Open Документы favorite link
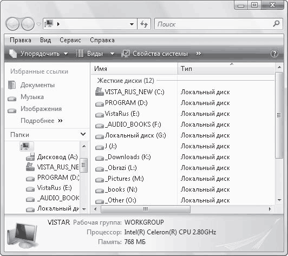This screenshot has height=256, width=288. (x=31, y=85)
